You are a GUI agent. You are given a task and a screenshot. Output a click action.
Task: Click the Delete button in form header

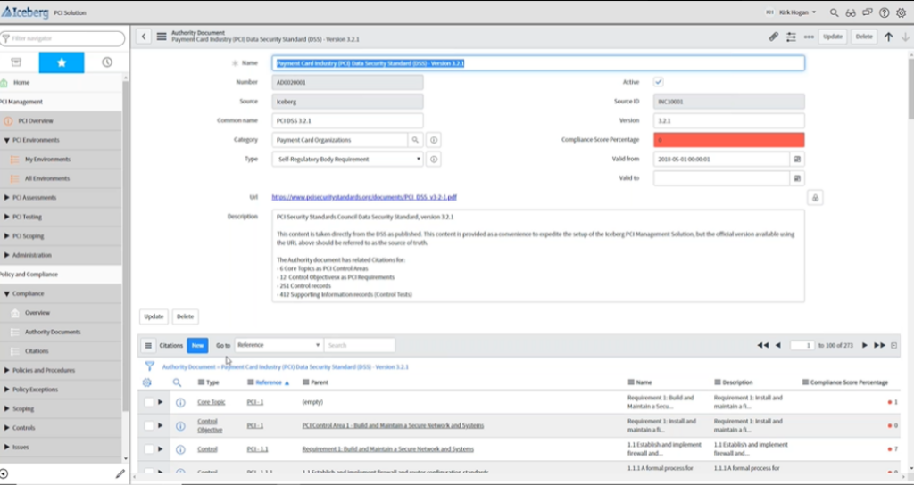(864, 36)
